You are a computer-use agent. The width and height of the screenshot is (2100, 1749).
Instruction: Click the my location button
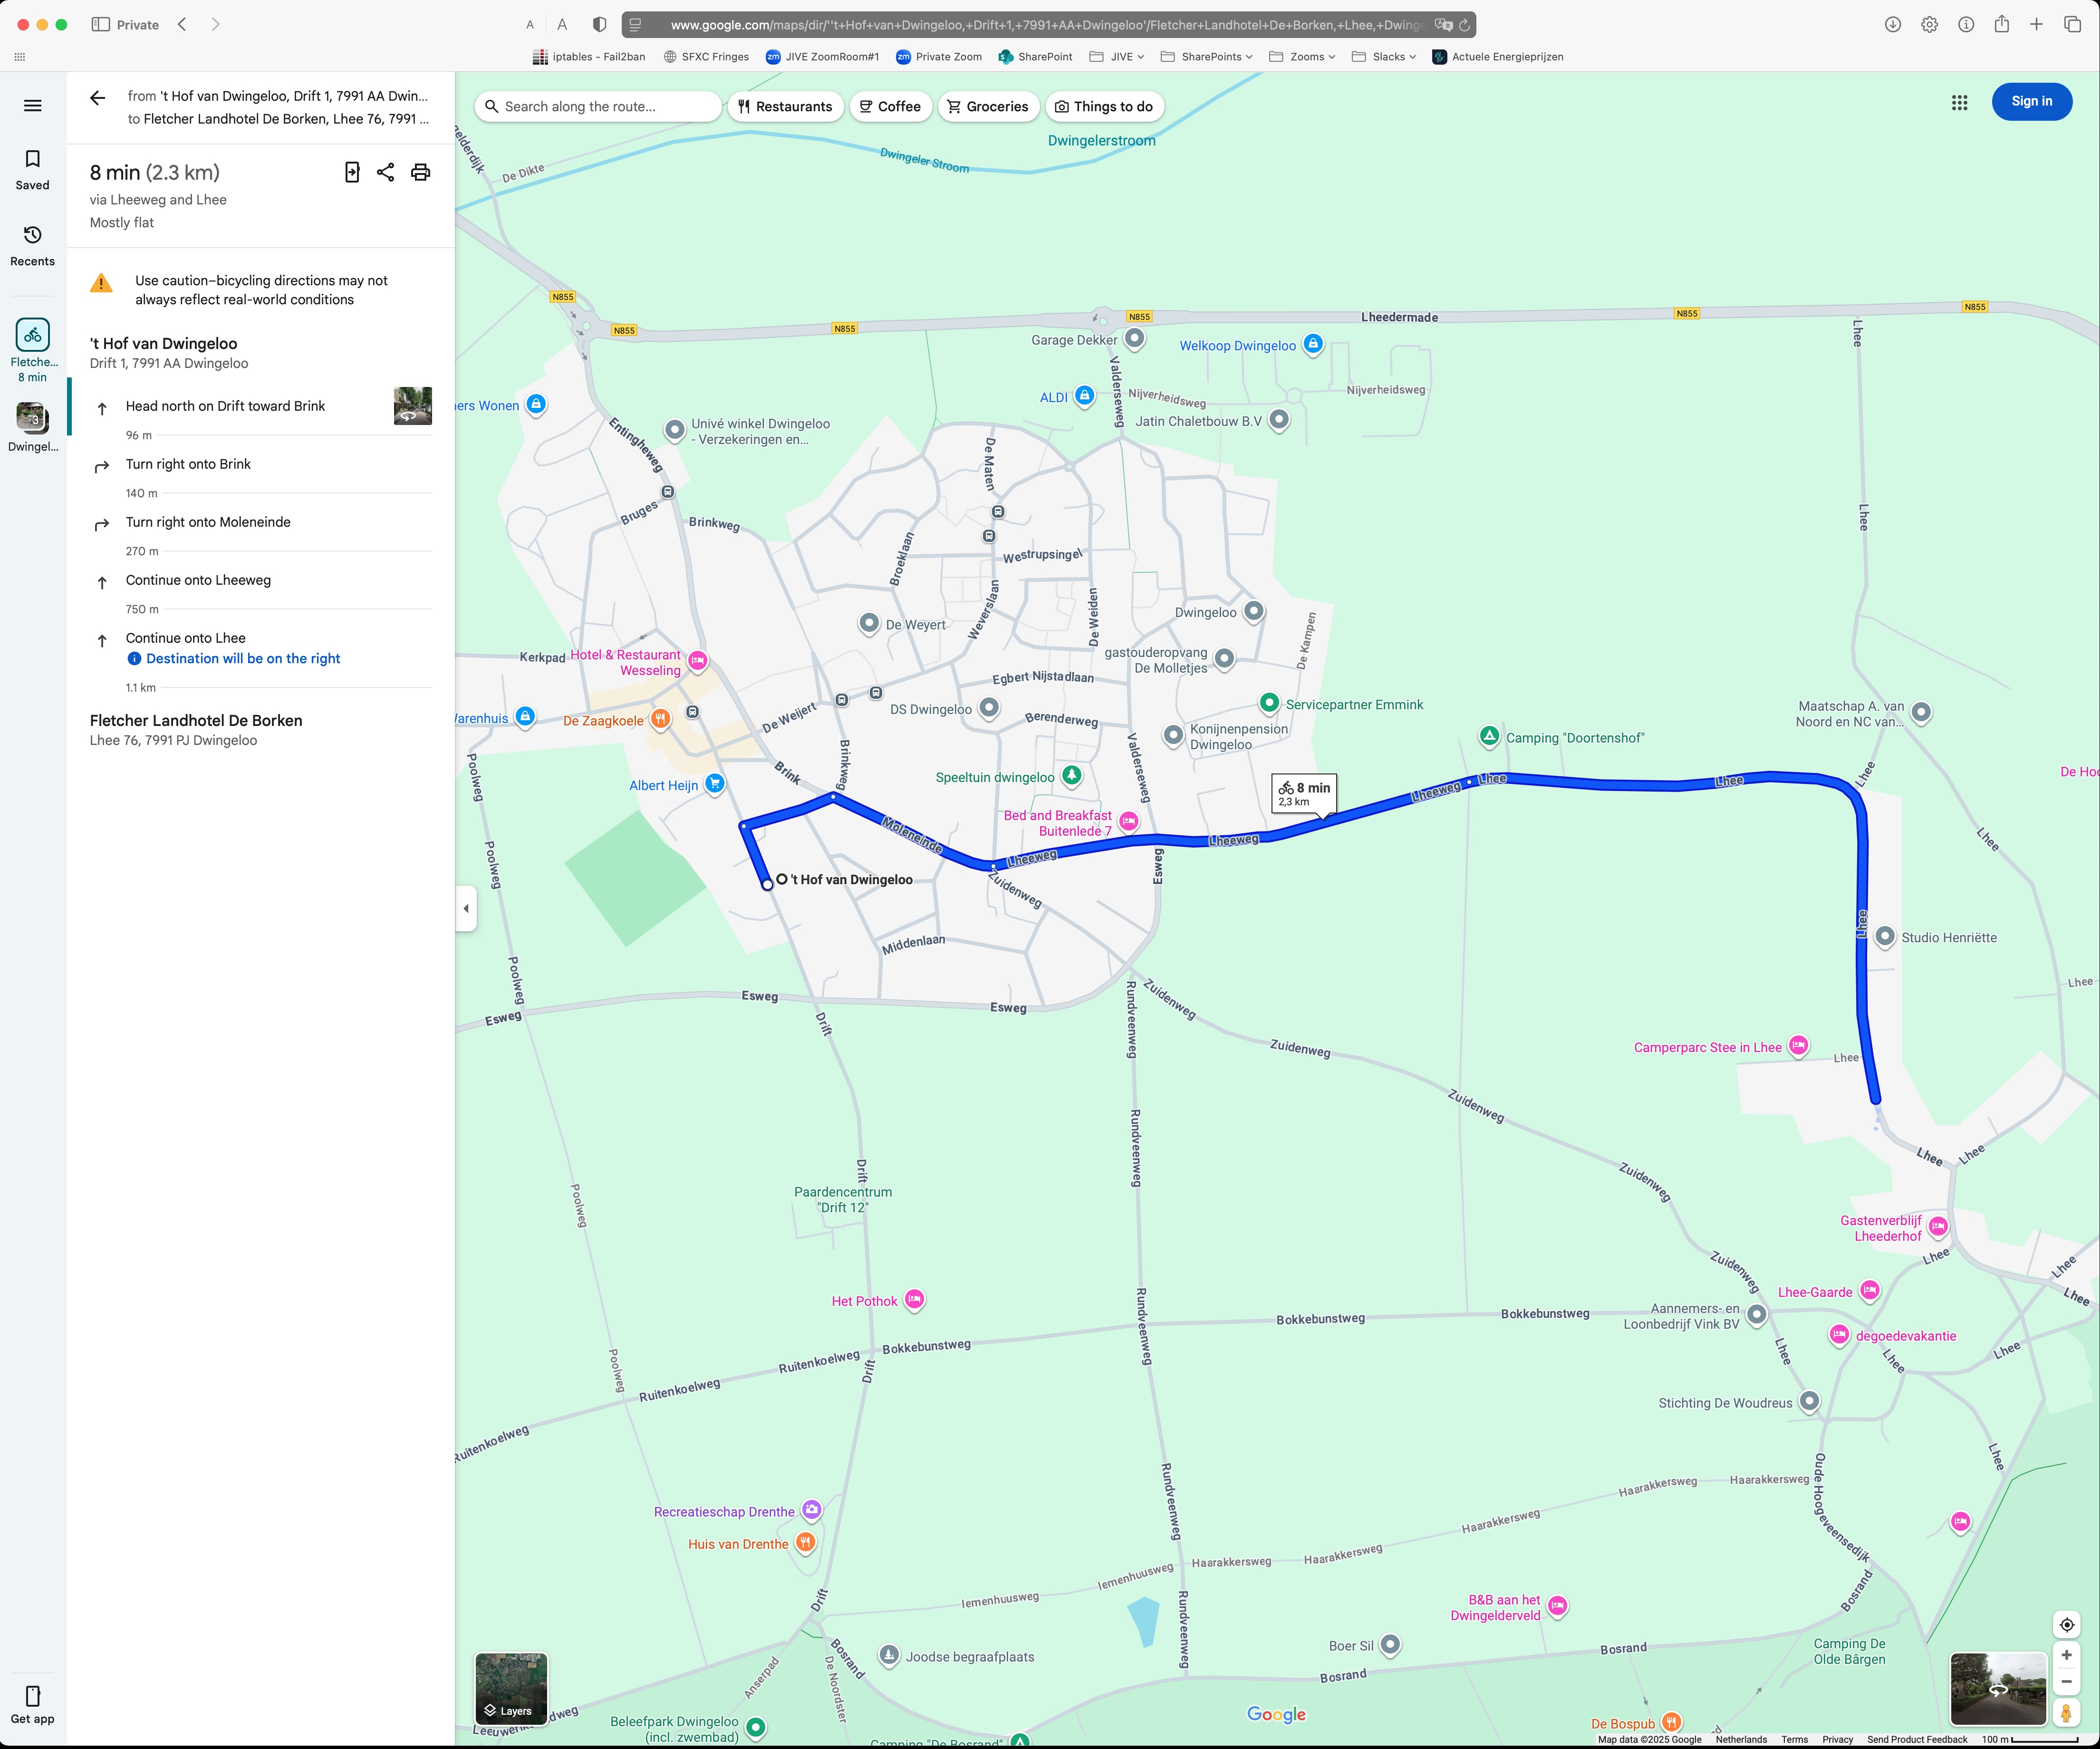[x=2066, y=1624]
